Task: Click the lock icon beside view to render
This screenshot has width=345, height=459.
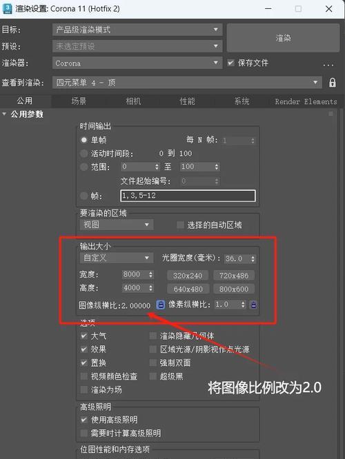Action: point(332,83)
